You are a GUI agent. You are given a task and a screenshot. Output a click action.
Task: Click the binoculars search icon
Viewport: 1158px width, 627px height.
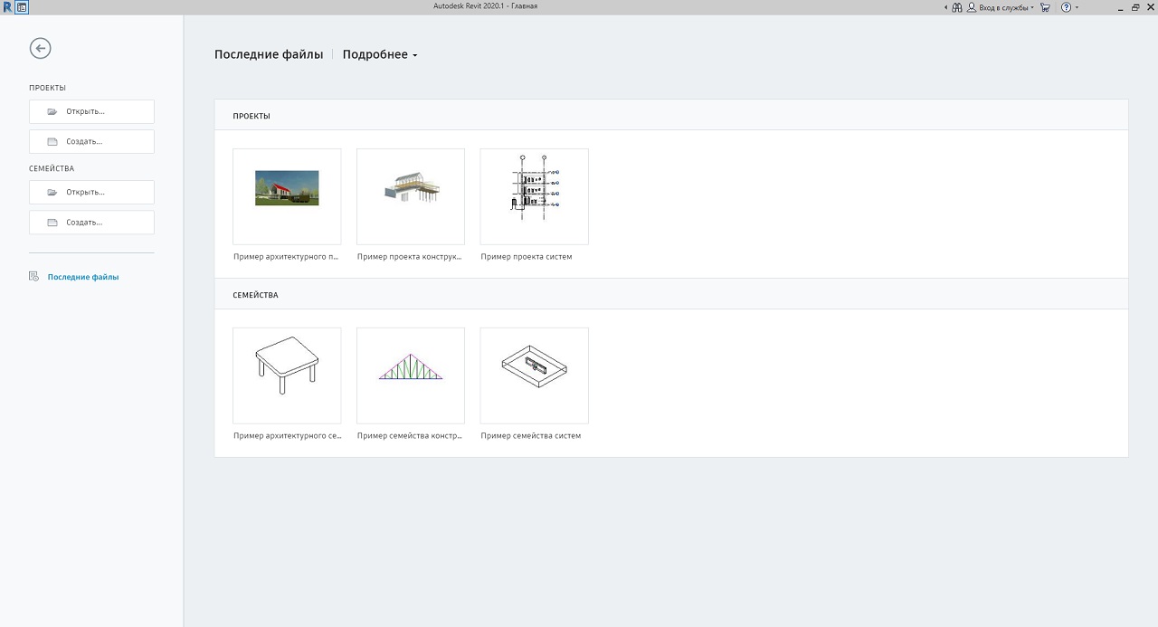(x=957, y=7)
